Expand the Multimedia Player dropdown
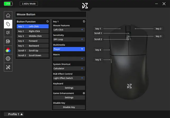 [69, 49]
